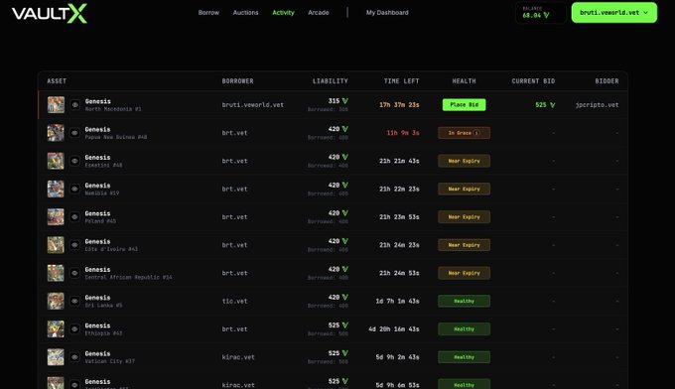
Task: Click the VaultX logo
Action: click(x=50, y=13)
